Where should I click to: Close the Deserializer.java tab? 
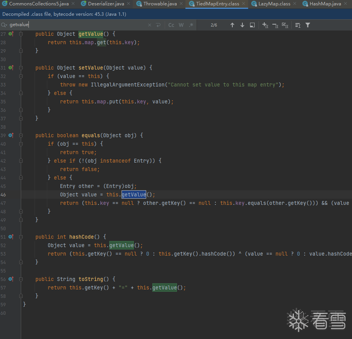coord(128,4)
